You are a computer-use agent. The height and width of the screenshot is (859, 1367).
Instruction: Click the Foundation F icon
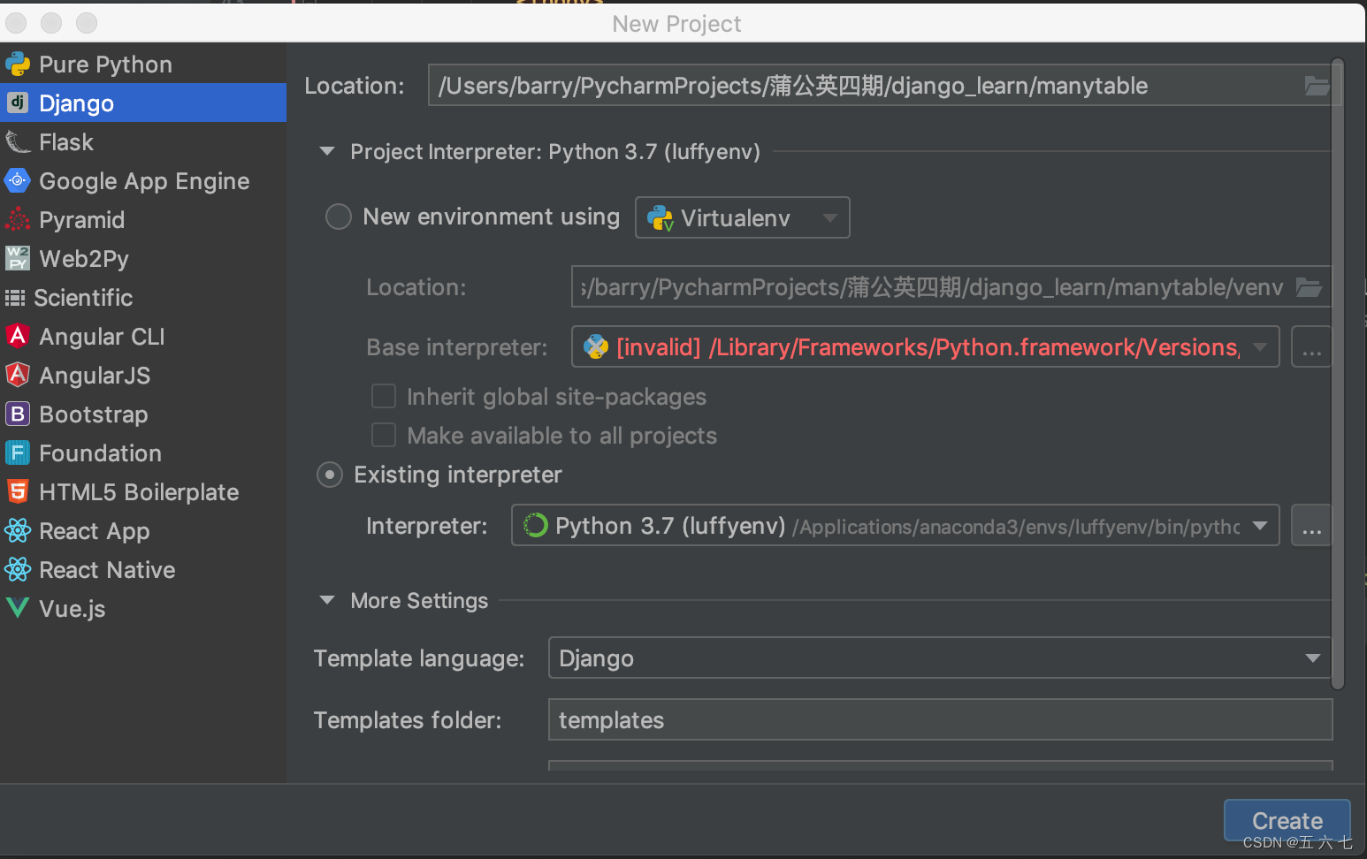coord(18,452)
